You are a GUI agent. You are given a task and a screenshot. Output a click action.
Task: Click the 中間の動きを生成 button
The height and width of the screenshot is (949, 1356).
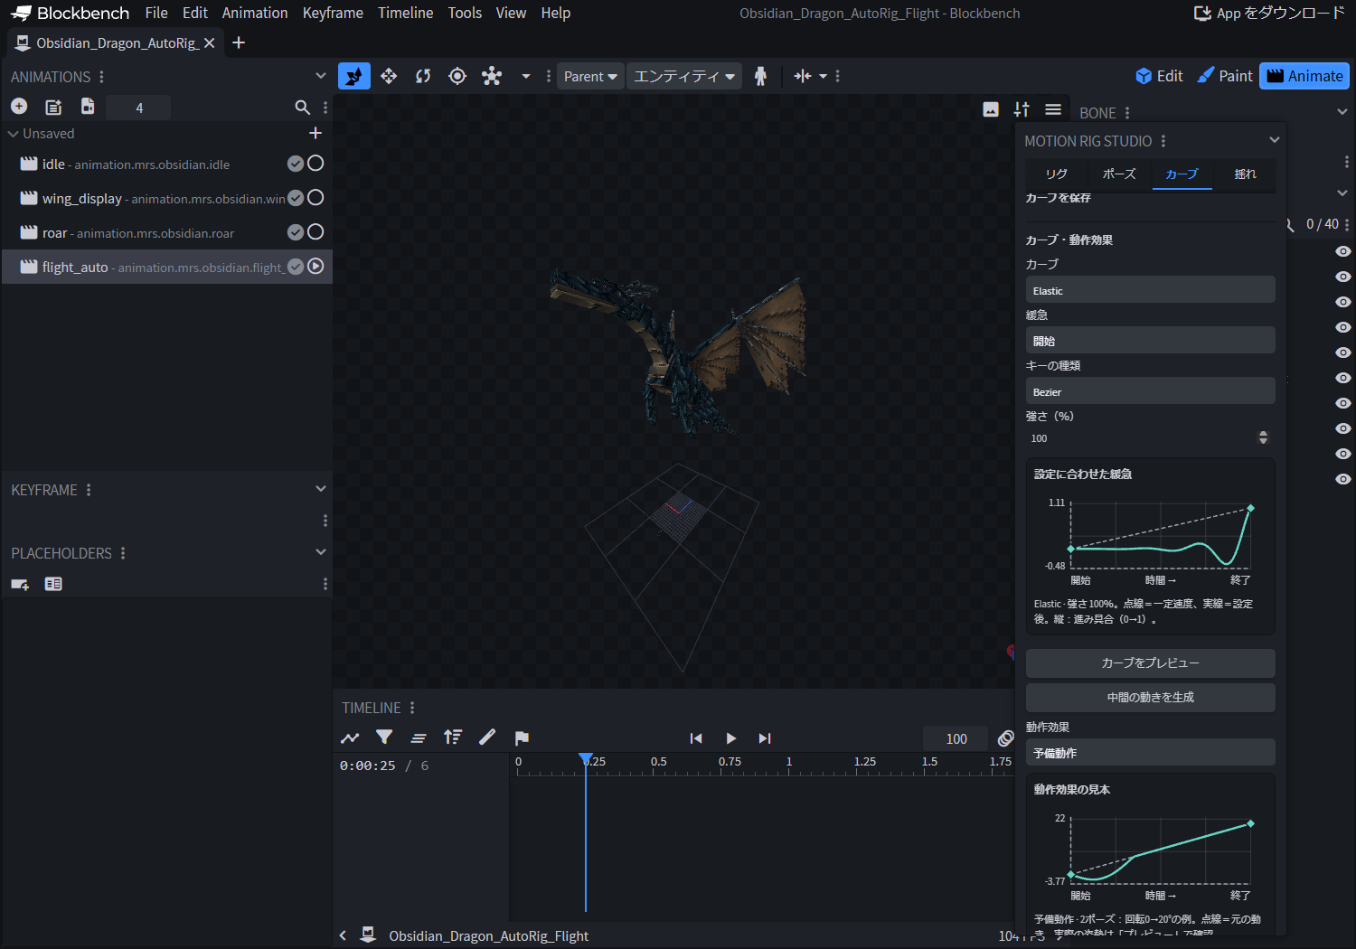1150,697
